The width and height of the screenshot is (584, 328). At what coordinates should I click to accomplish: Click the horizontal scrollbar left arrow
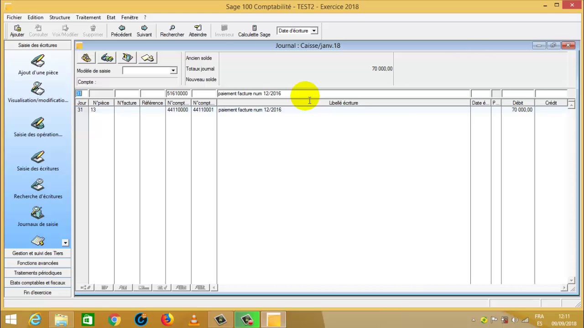coord(214,287)
